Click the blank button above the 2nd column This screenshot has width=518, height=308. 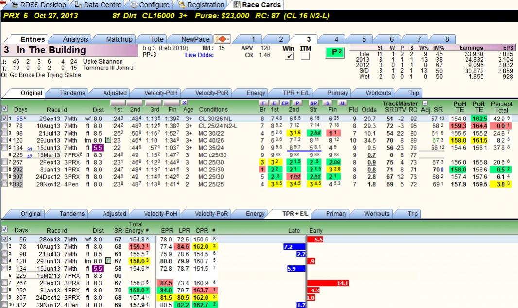tap(135, 103)
